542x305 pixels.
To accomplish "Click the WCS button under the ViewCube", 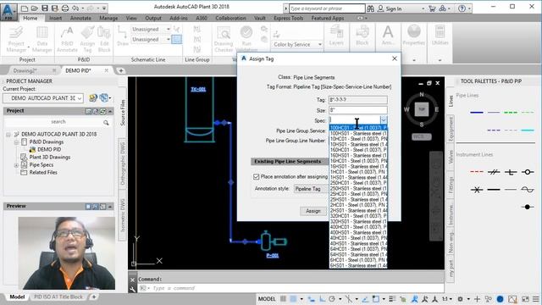I will click(422, 136).
